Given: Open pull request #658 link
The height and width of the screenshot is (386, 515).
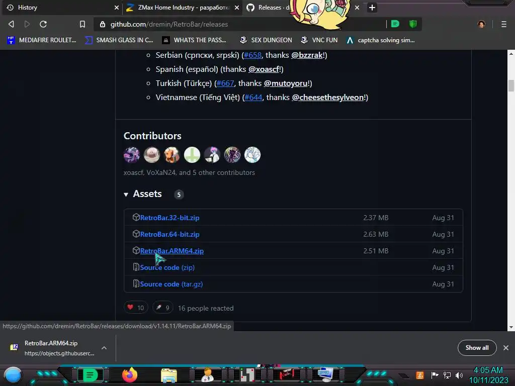Looking at the screenshot, I should point(252,55).
